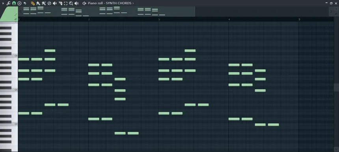The image size is (339, 152).
Task: Jump to bar 5 on the timeline ruler
Action: (300, 20)
